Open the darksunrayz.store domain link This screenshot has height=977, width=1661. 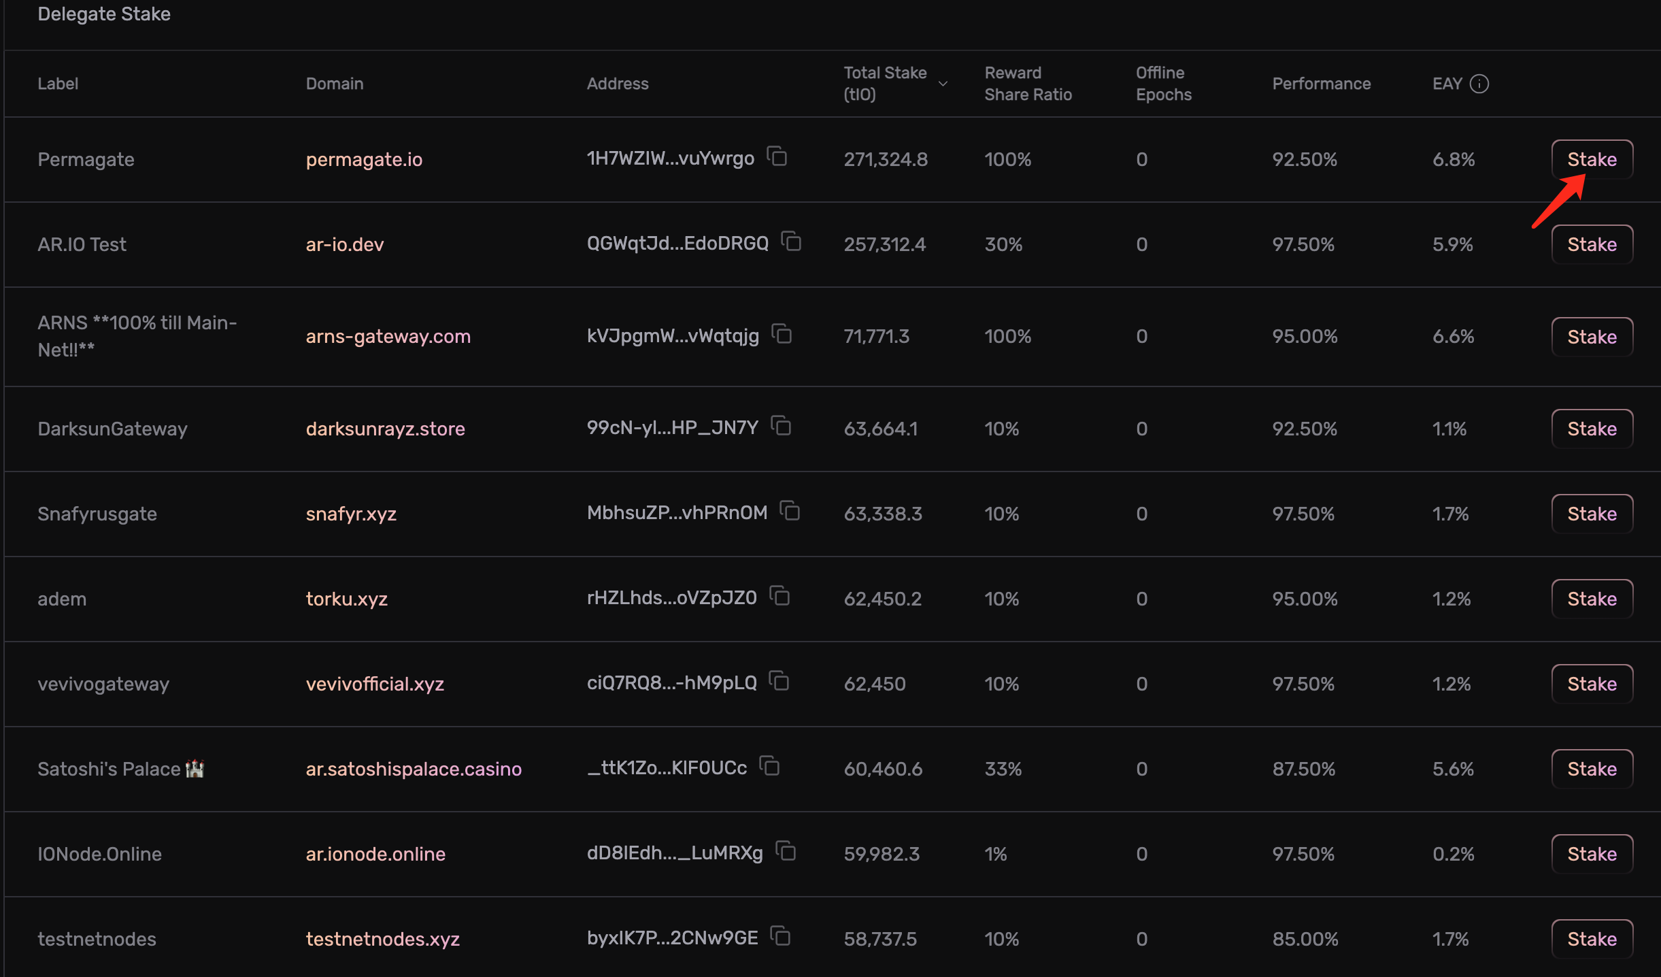[x=385, y=429]
